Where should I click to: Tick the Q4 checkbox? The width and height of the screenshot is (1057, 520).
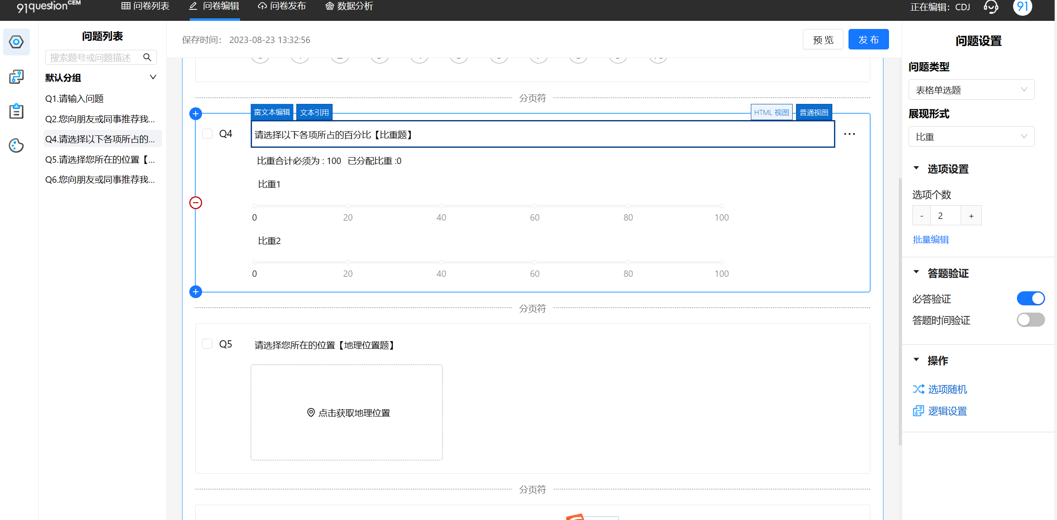coord(207,134)
